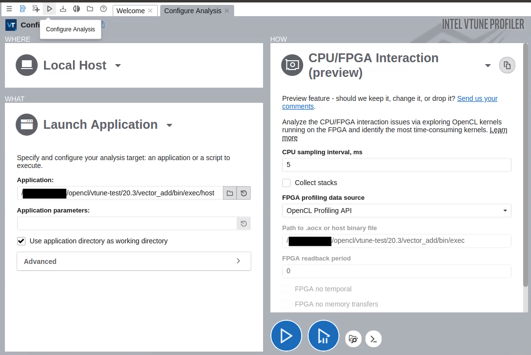Enable the Collect stacks checkbox
This screenshot has width=531, height=355.
(287, 183)
